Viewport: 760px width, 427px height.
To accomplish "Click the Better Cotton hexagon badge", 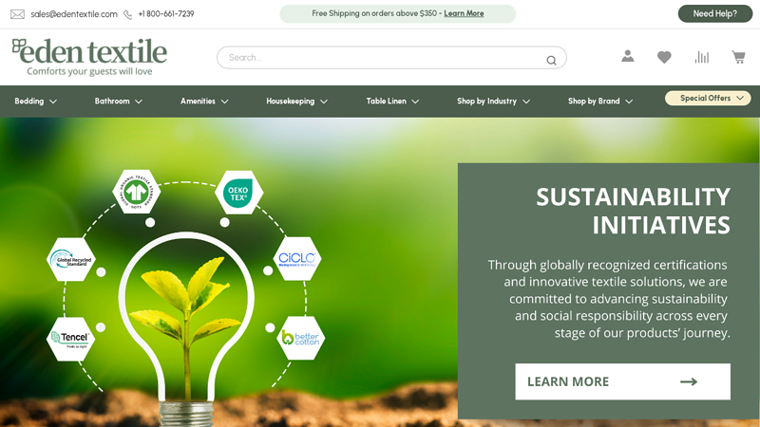I will click(301, 338).
